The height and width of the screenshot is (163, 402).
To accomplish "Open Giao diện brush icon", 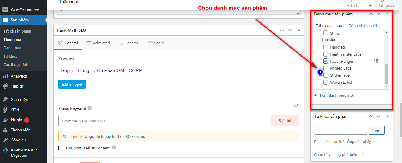I will [5, 99].
